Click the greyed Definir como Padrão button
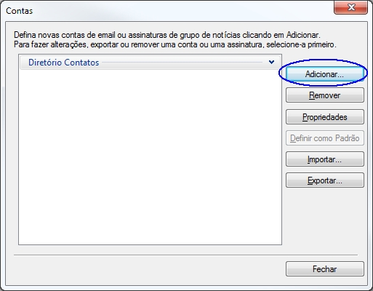This screenshot has height=291, width=373. coord(325,138)
